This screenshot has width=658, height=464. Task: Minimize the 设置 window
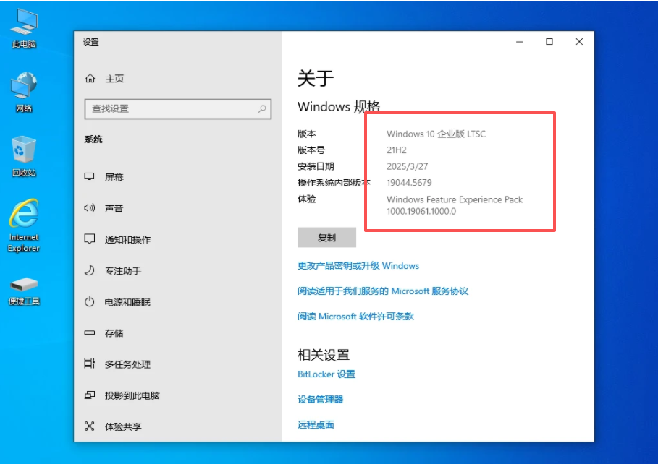(x=519, y=41)
